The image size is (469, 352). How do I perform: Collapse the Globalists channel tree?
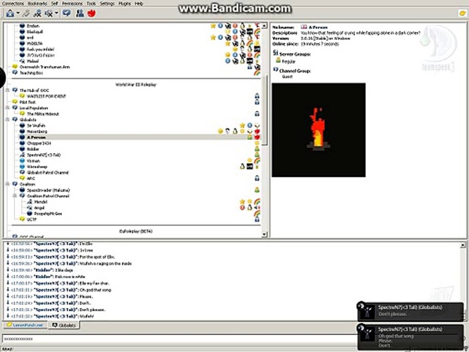8,119
